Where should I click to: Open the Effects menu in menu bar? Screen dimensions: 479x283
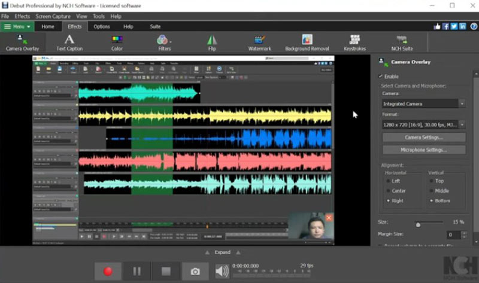(x=22, y=16)
